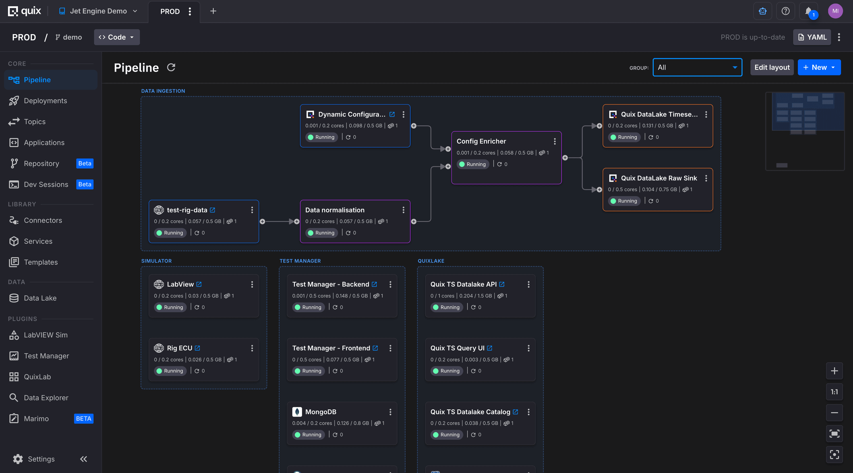Open Repository in sidebar
Screen dimensions: 853x473
[51, 164]
